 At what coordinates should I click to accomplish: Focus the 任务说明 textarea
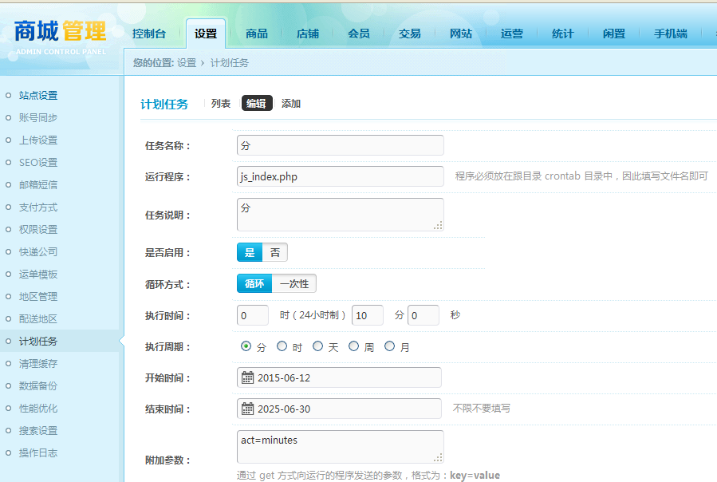pyautogui.click(x=341, y=214)
